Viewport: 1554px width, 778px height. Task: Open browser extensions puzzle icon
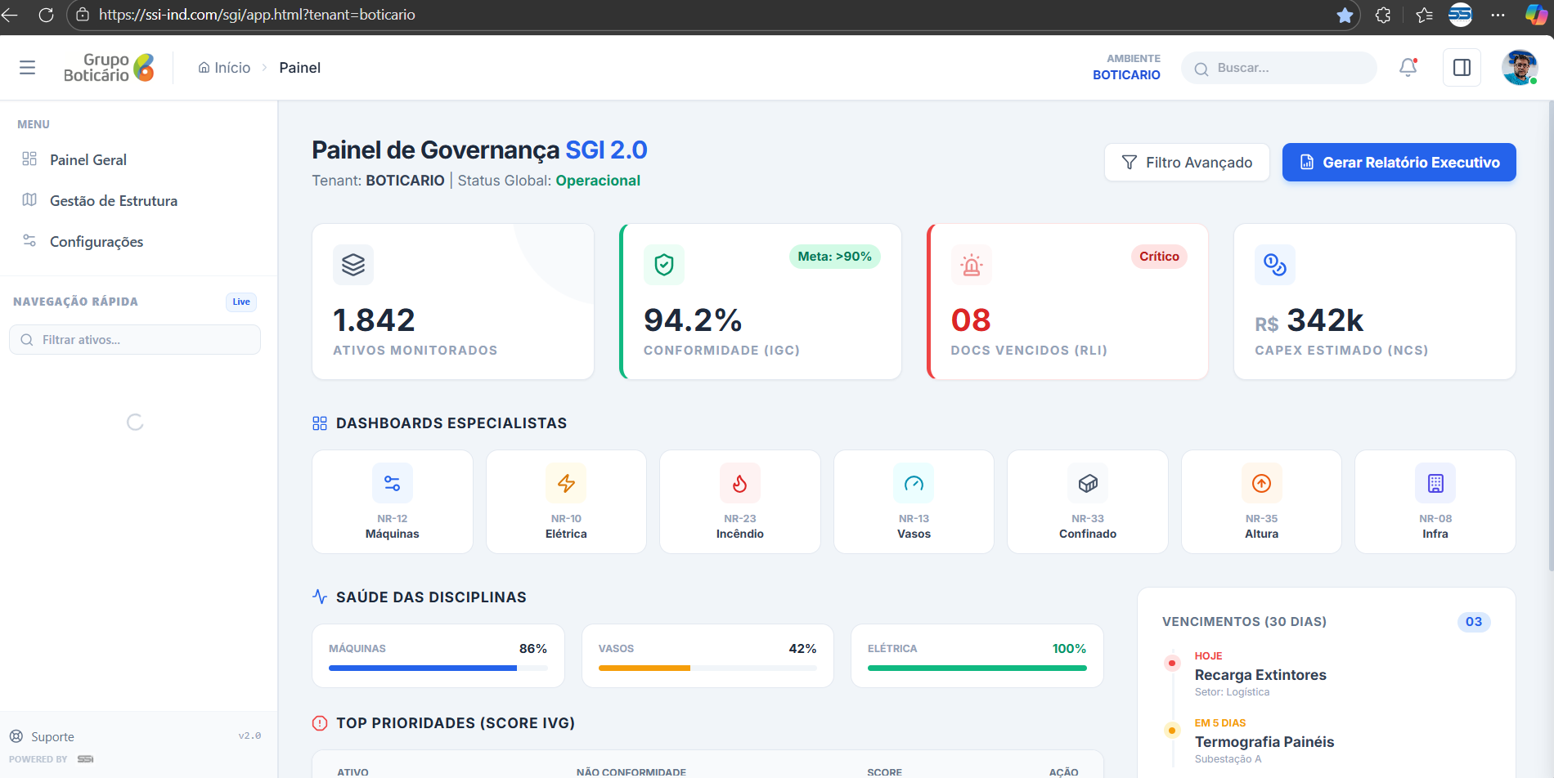tap(1383, 15)
